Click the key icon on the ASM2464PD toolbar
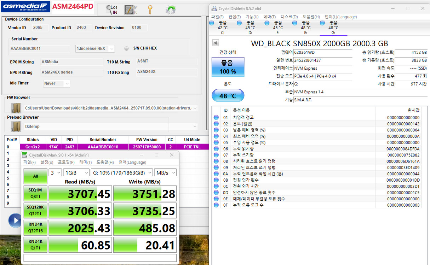 pos(150,10)
